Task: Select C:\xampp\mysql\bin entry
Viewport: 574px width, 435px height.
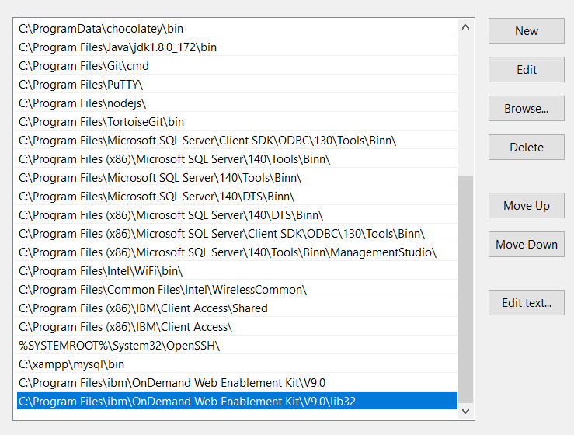Action: point(235,364)
